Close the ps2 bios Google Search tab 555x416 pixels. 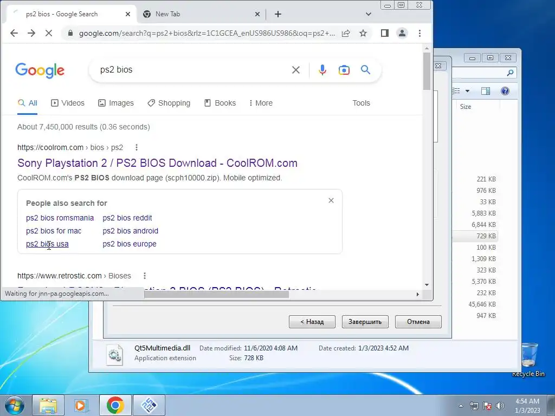[x=128, y=14]
